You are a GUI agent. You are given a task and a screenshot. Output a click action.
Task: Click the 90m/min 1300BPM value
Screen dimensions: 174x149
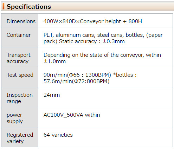77,75
